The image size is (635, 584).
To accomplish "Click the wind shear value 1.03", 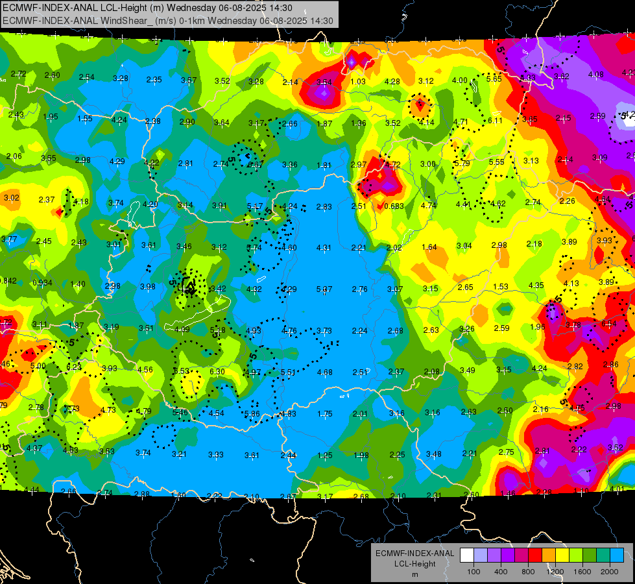I will point(358,82).
